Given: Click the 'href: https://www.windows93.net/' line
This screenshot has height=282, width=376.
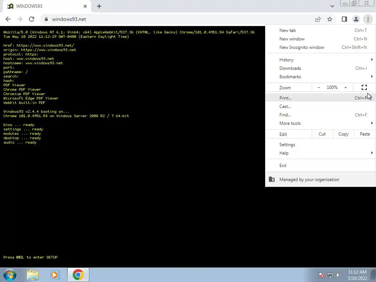Looking at the screenshot, I should click(x=39, y=45).
